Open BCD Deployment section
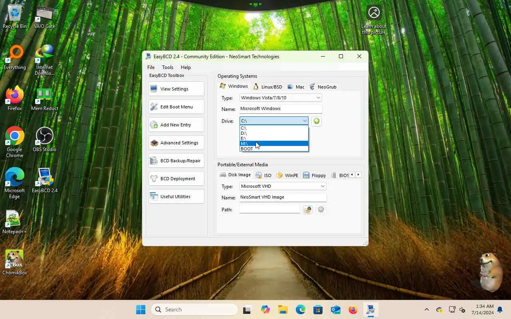The height and width of the screenshot is (319, 511). click(x=176, y=179)
